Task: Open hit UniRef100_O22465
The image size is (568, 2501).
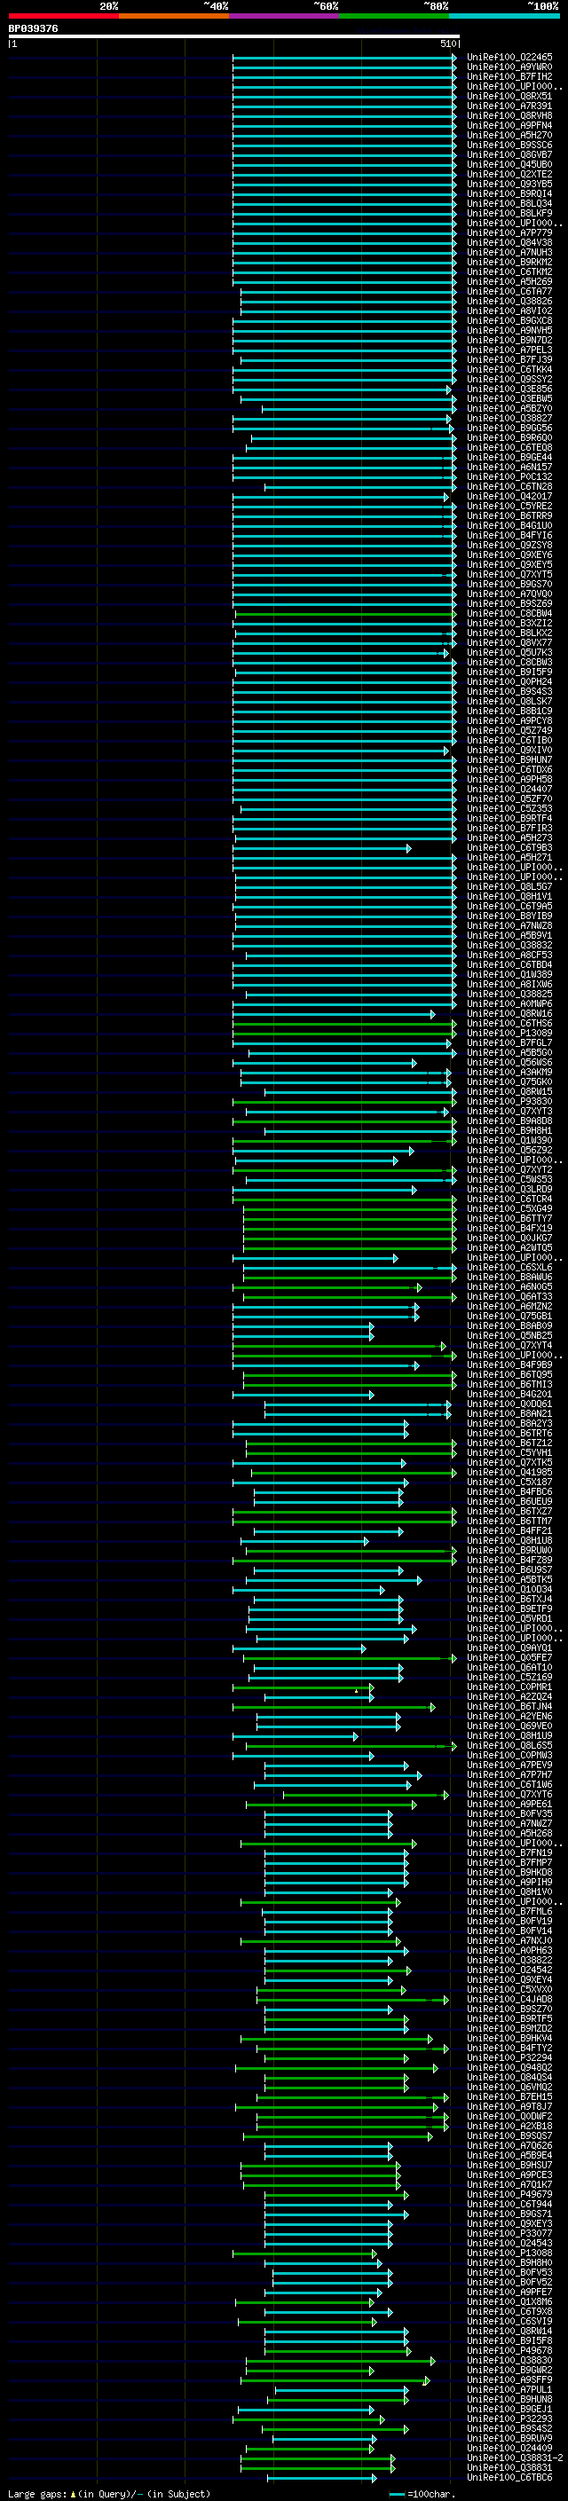Action: 509,58
